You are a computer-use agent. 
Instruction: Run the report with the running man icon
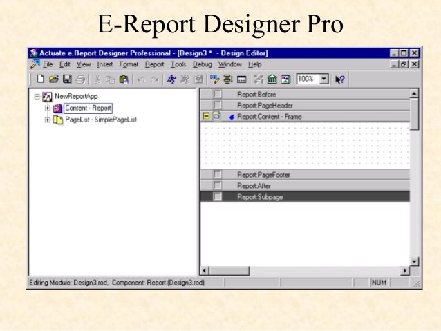[171, 79]
